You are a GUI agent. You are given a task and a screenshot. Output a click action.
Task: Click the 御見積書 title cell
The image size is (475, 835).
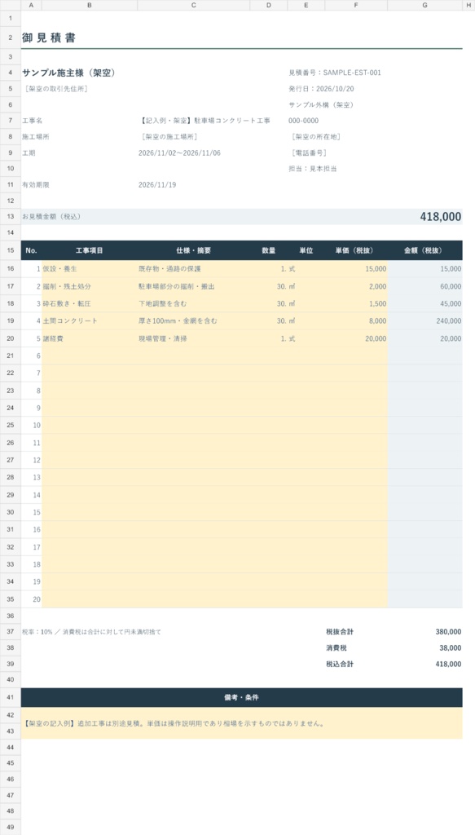(49, 38)
